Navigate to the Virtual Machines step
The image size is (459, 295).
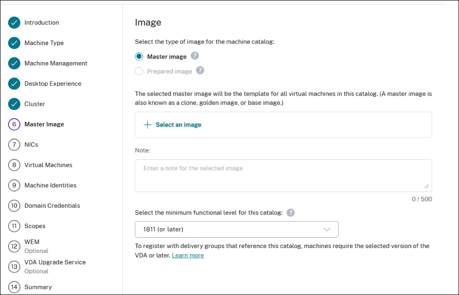point(48,165)
